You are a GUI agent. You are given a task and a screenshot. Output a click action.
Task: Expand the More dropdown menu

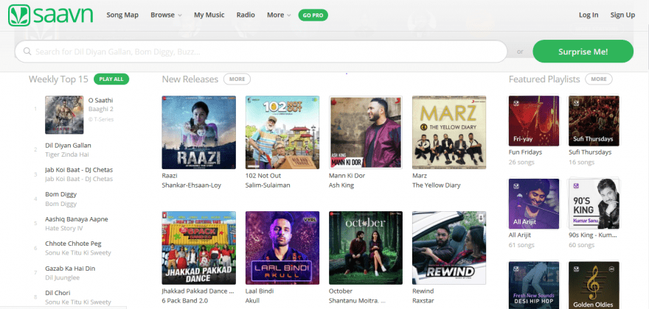click(279, 15)
